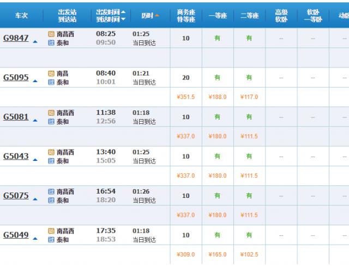Viewport: 349px width, 268px height.
Task: Select first class 有 for G5049
Action: tap(218, 235)
